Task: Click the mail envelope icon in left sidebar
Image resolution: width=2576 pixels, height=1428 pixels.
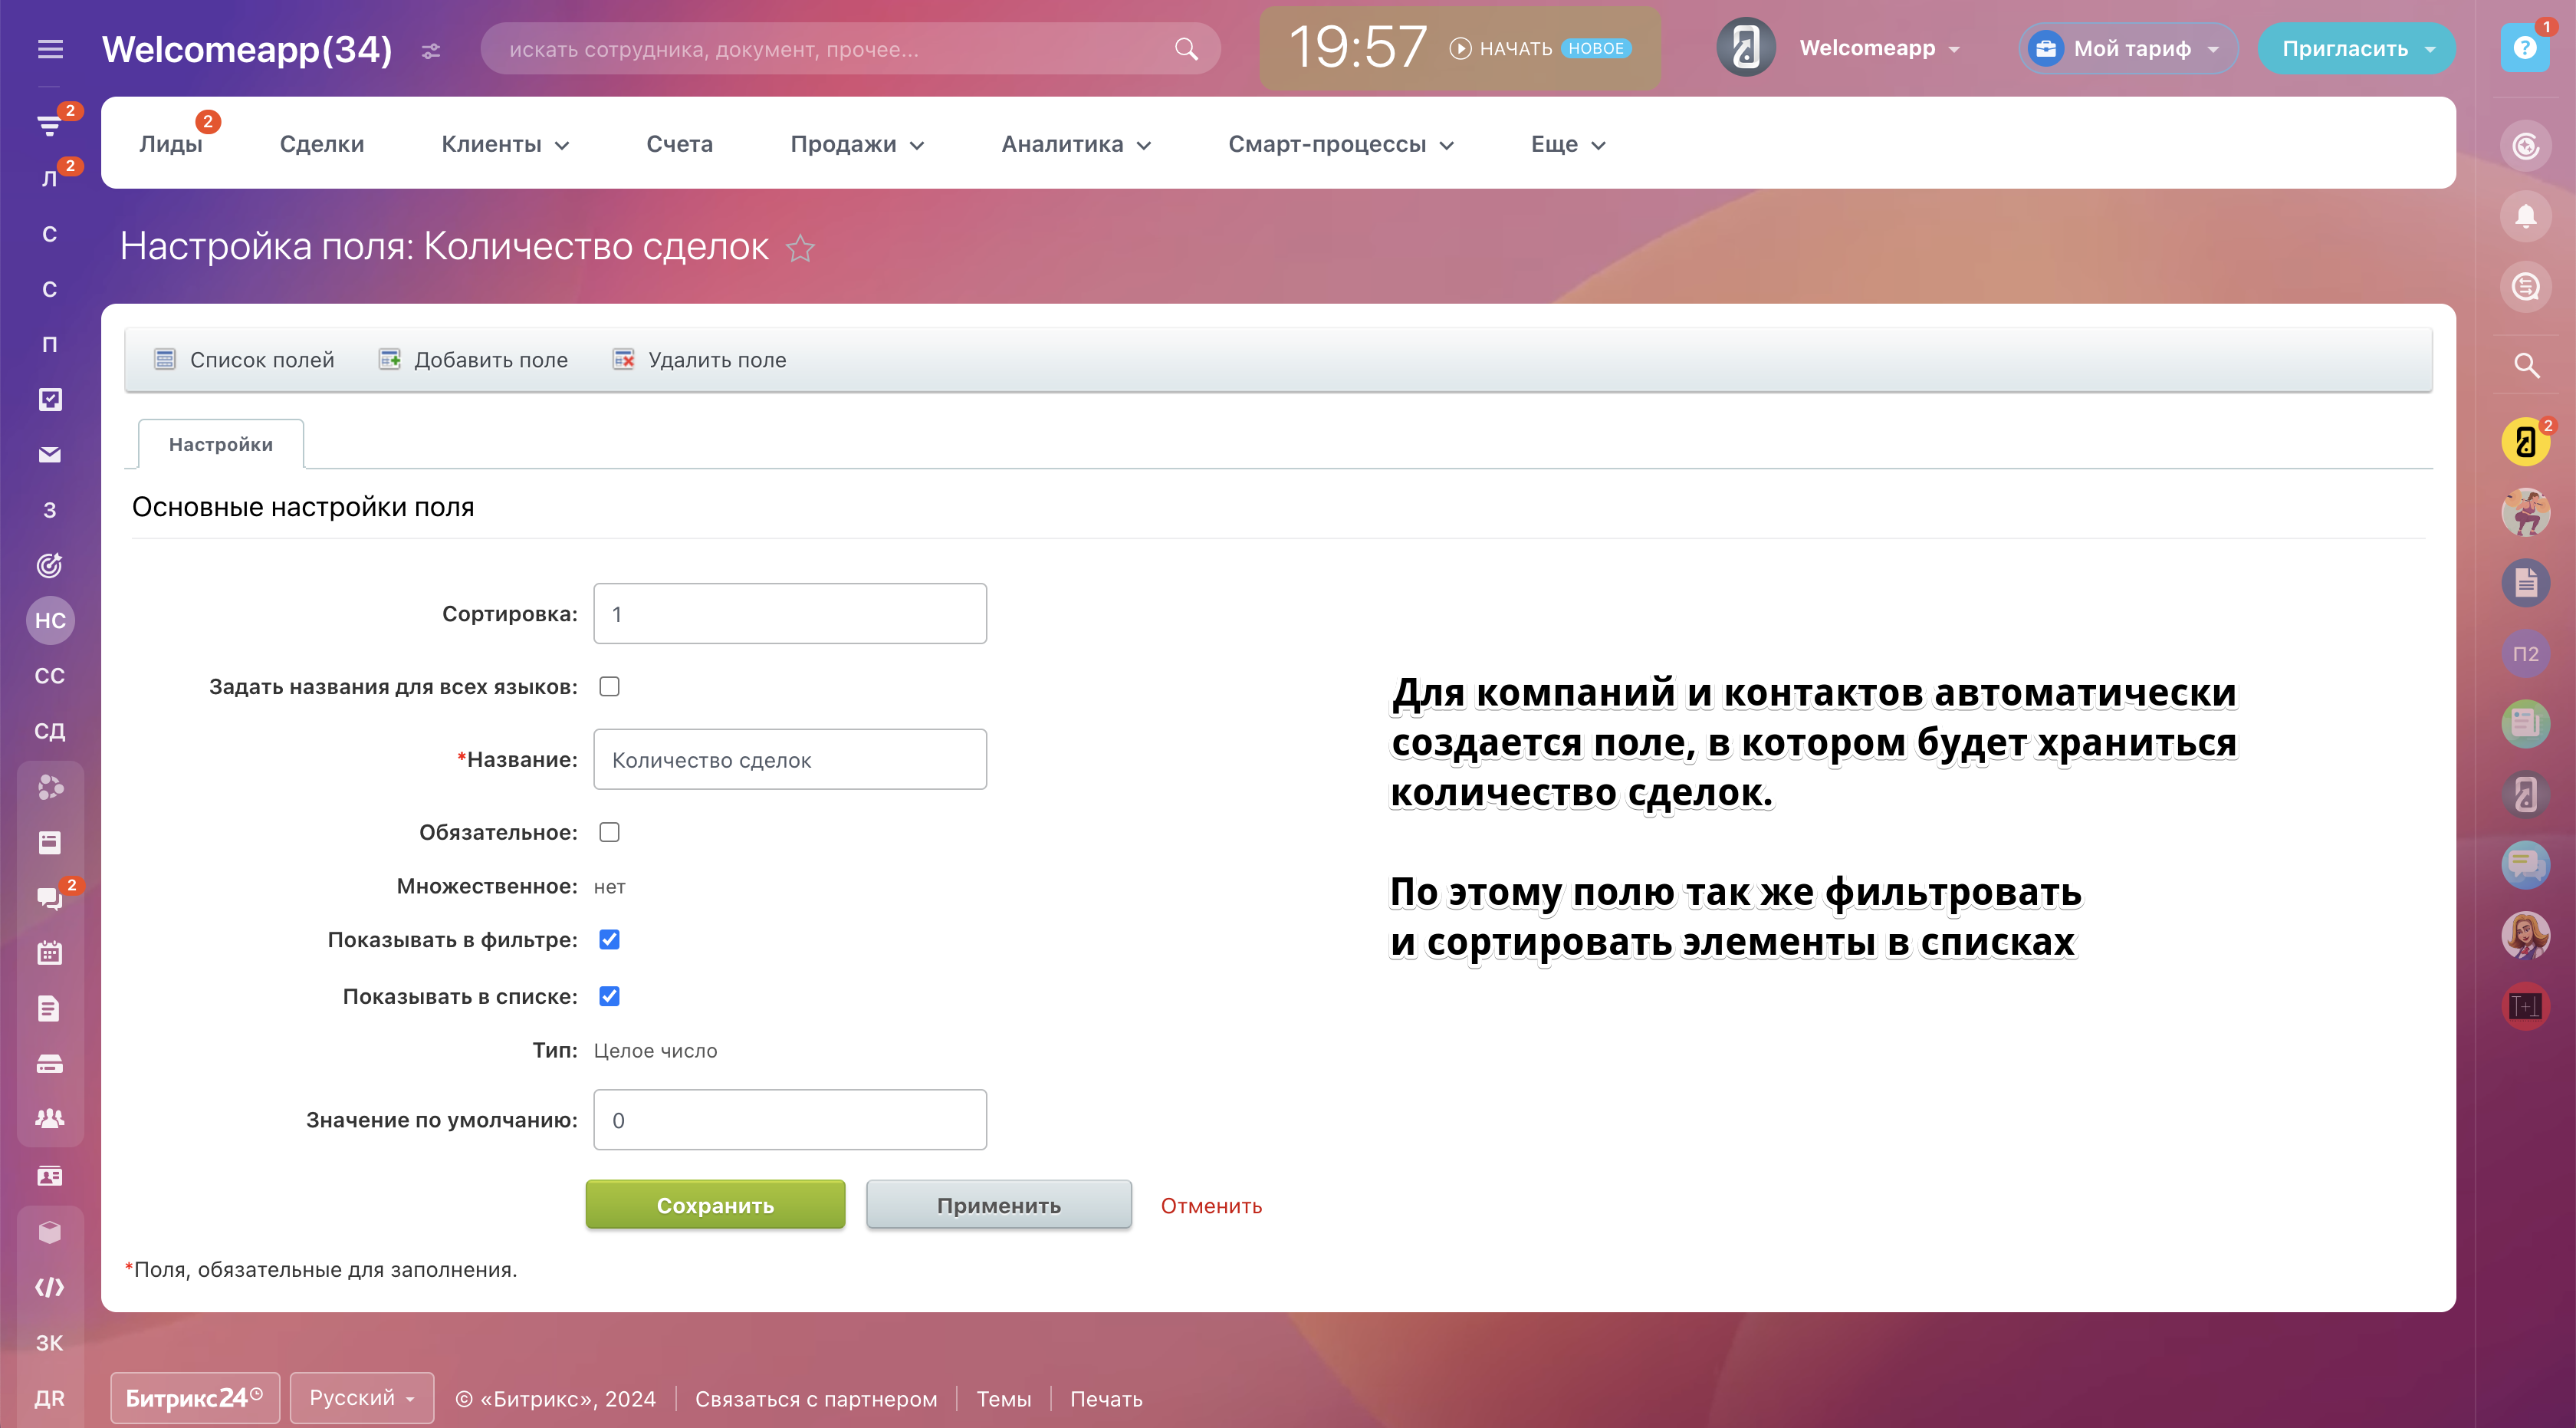Action: point(50,455)
